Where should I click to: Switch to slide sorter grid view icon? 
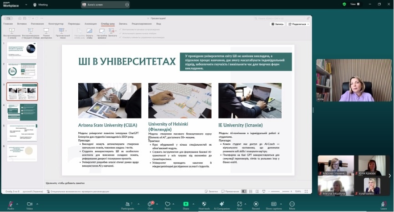[x=251, y=192]
